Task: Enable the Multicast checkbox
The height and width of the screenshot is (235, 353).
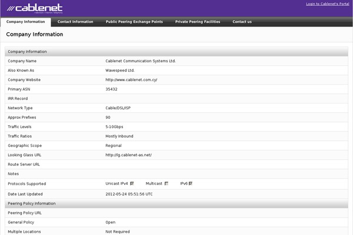Action: 166,183
